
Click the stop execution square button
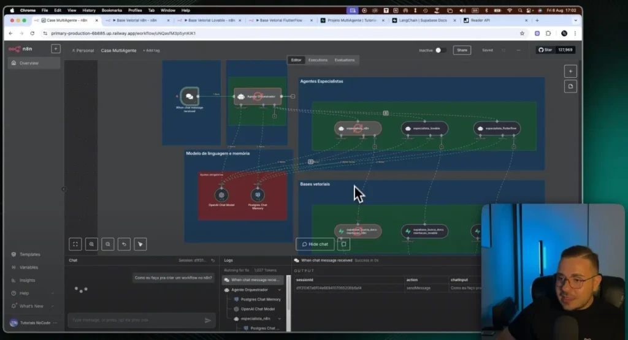tap(343, 244)
